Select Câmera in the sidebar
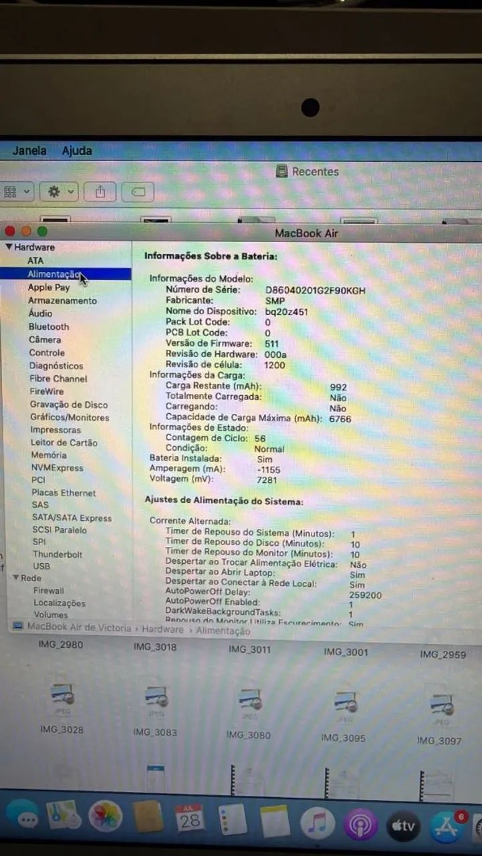This screenshot has width=482, height=856. pos(45,340)
